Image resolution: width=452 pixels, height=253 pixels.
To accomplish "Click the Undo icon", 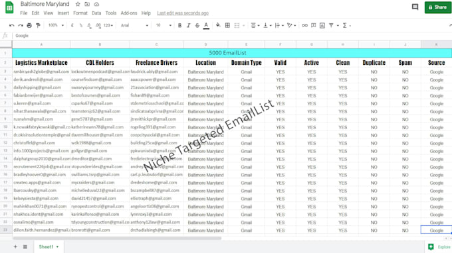I will 11,25.
